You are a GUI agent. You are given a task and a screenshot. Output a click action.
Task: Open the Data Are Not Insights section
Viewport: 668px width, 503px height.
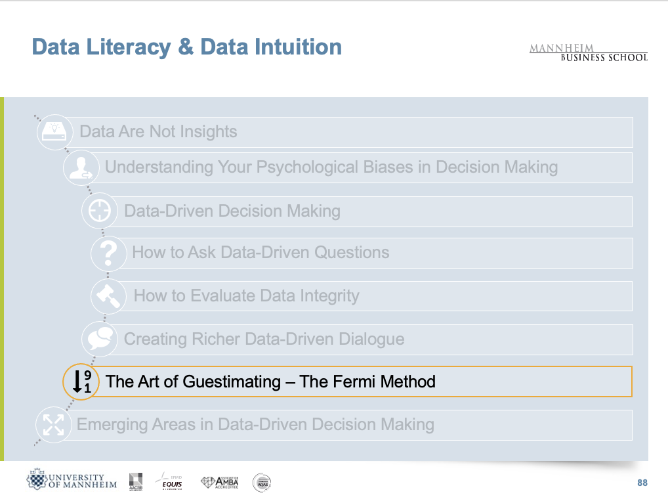[158, 132]
